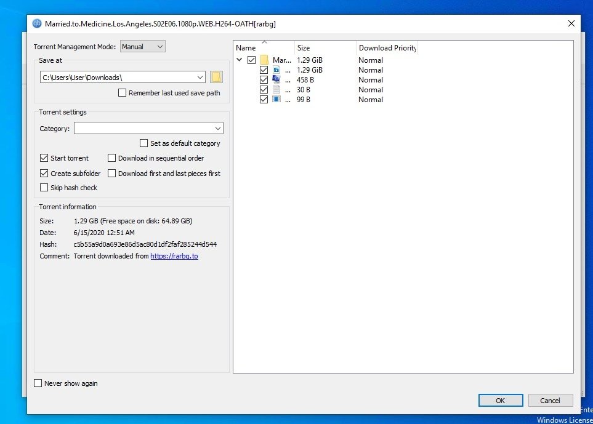
Task: Tick Remember last used save path
Action: tap(122, 93)
